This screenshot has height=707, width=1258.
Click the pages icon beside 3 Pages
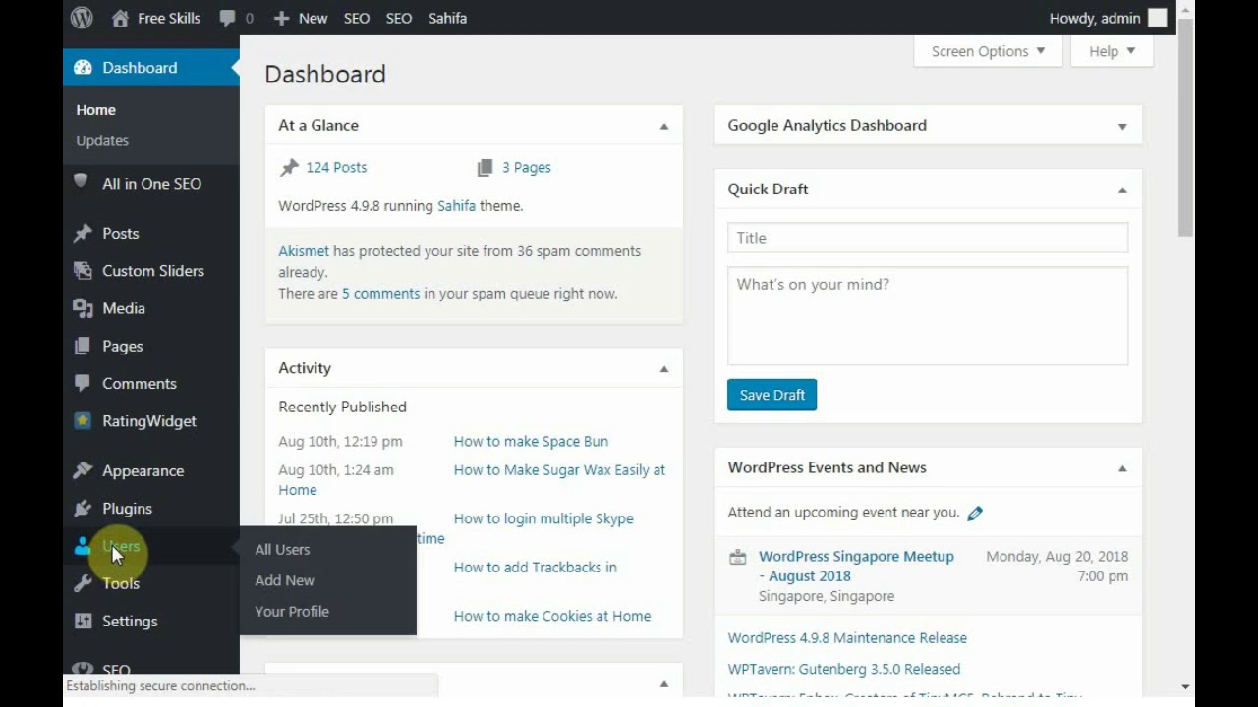pos(485,168)
